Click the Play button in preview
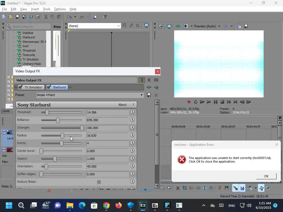 [x=209, y=102]
